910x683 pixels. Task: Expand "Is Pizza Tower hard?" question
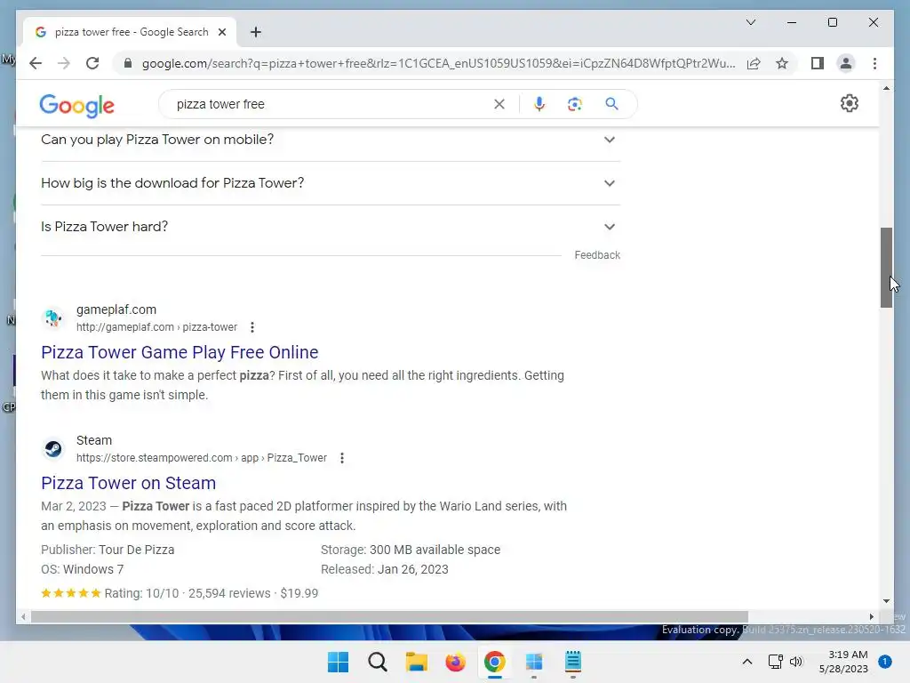click(x=331, y=227)
